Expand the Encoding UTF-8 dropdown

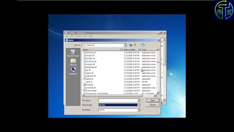pos(139,110)
